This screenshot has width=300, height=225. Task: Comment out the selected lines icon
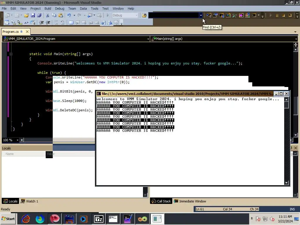point(56,23)
